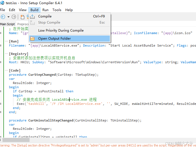
Task: Toggle Low Priority During Compile
Action: 70,31
